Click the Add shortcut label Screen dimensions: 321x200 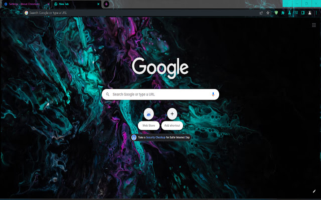pos(172,125)
